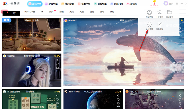Image resolution: width=189 pixels, height=109 pixels.
Task: Open 我有一个大房子 album thumbnail
Action: [32, 34]
